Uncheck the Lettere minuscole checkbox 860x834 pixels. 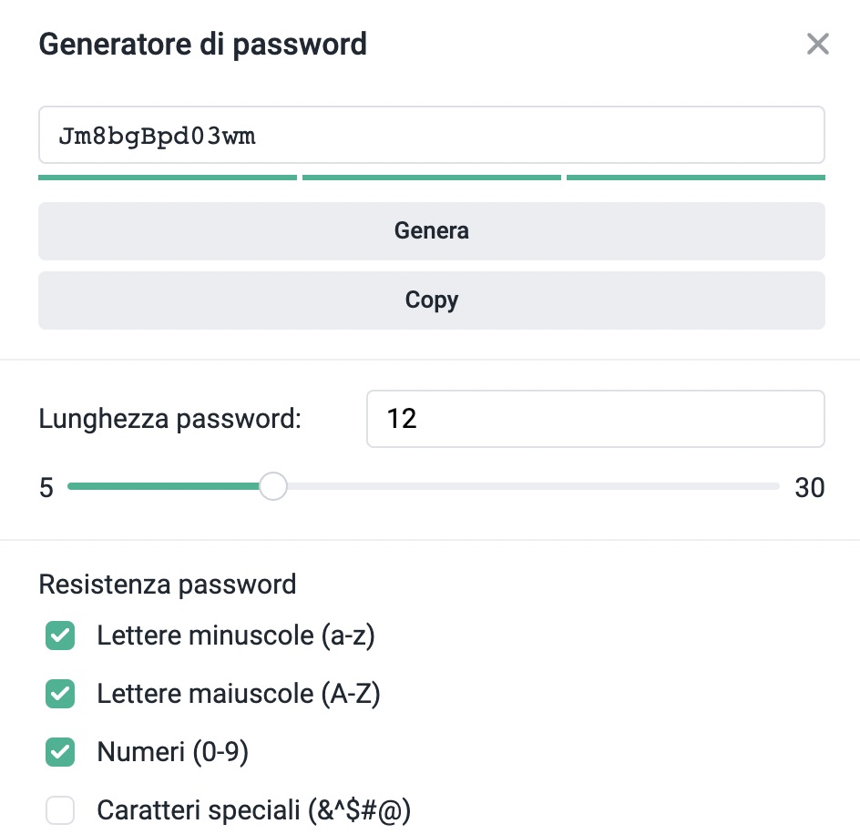60,636
